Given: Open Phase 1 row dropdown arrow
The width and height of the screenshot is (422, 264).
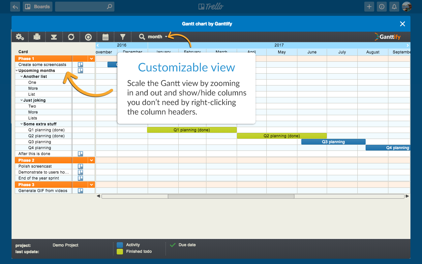Looking at the screenshot, I should pyautogui.click(x=91, y=59).
